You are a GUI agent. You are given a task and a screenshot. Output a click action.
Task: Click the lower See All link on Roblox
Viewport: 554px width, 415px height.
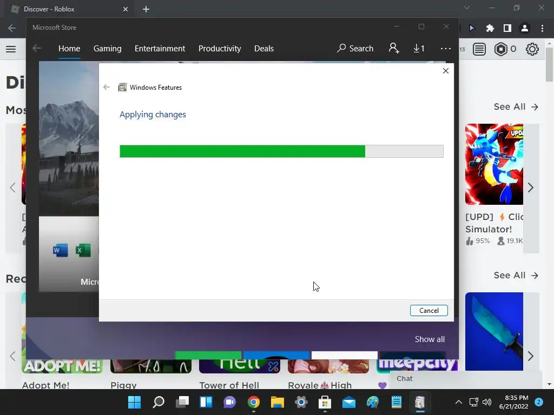point(516,275)
